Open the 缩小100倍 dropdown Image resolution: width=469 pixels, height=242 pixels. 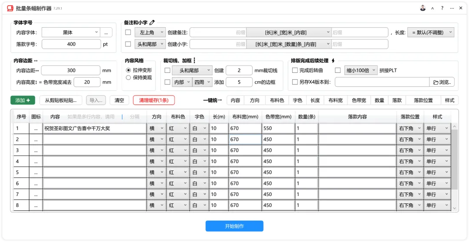point(361,71)
